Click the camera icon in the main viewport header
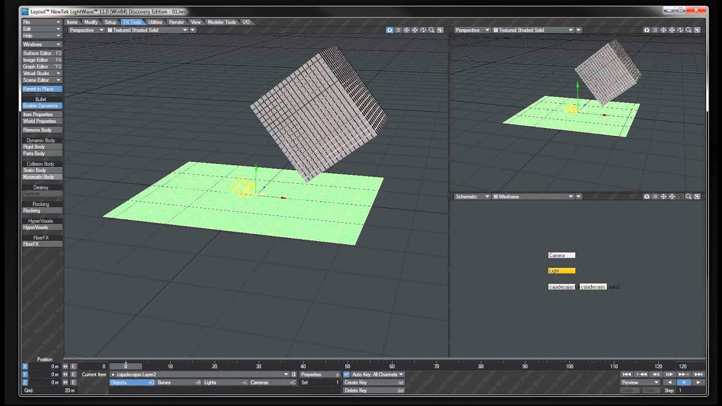 tap(390, 30)
